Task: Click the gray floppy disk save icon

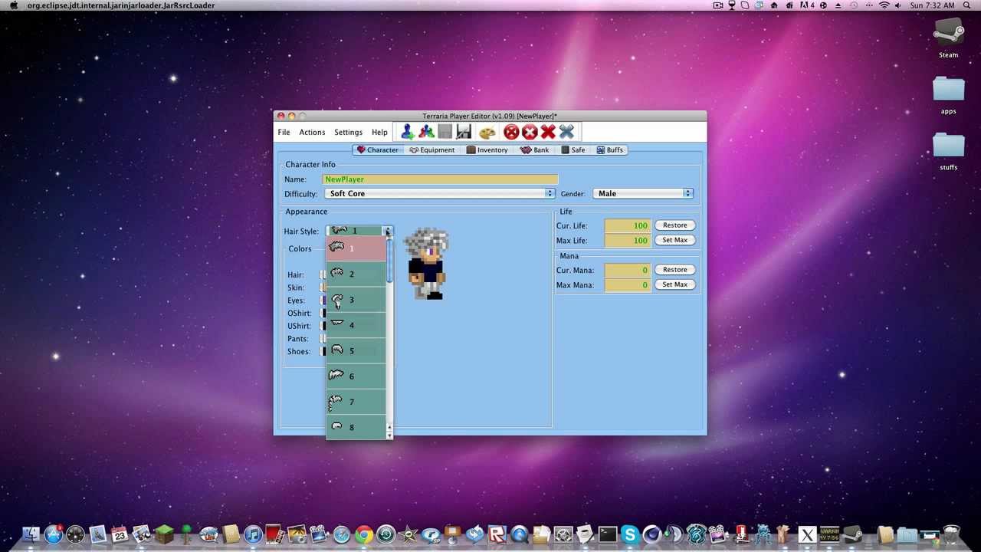Action: [445, 133]
